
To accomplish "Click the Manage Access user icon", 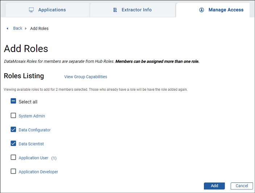I will [x=202, y=10].
